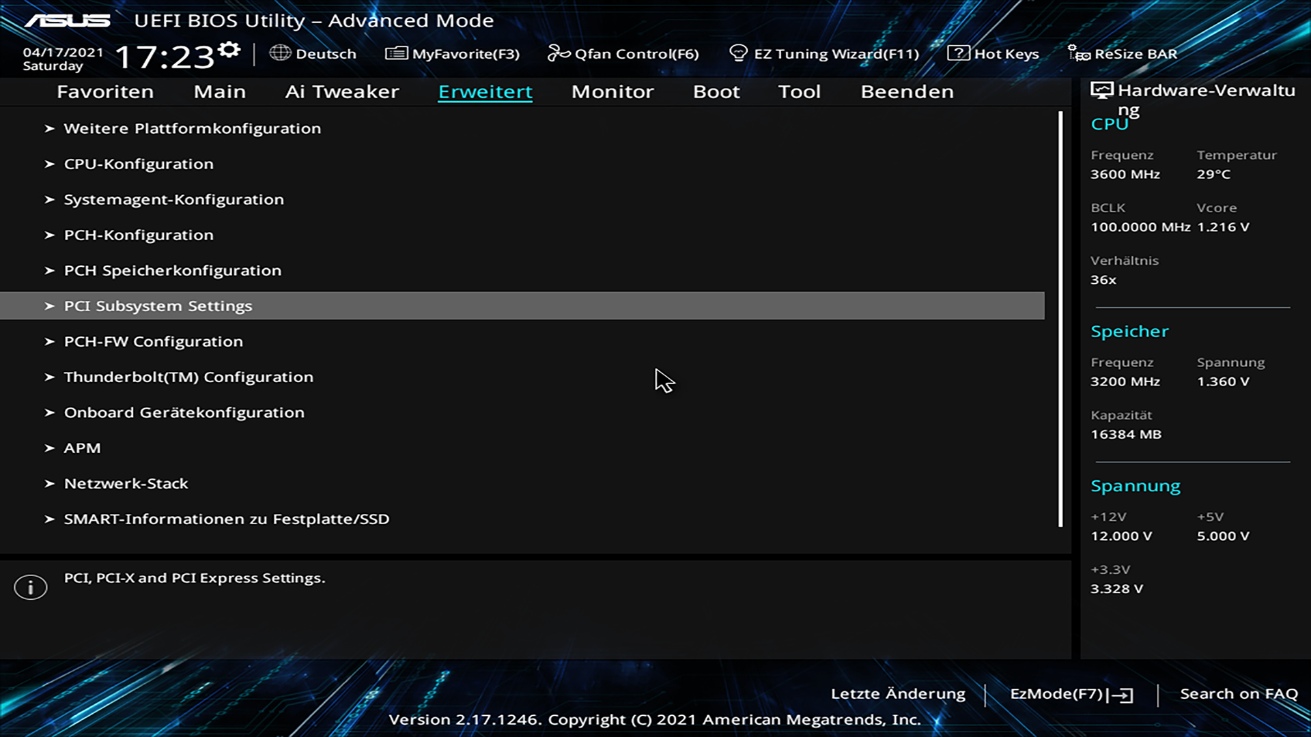The height and width of the screenshot is (737, 1311).
Task: Open MyFavorite list icon
Action: click(x=396, y=53)
